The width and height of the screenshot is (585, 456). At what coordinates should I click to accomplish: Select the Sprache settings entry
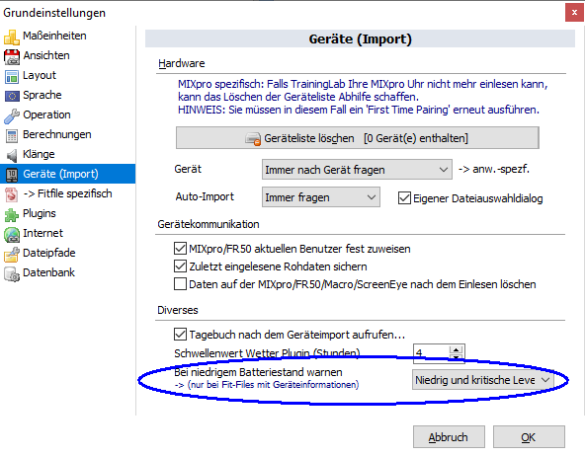[42, 95]
